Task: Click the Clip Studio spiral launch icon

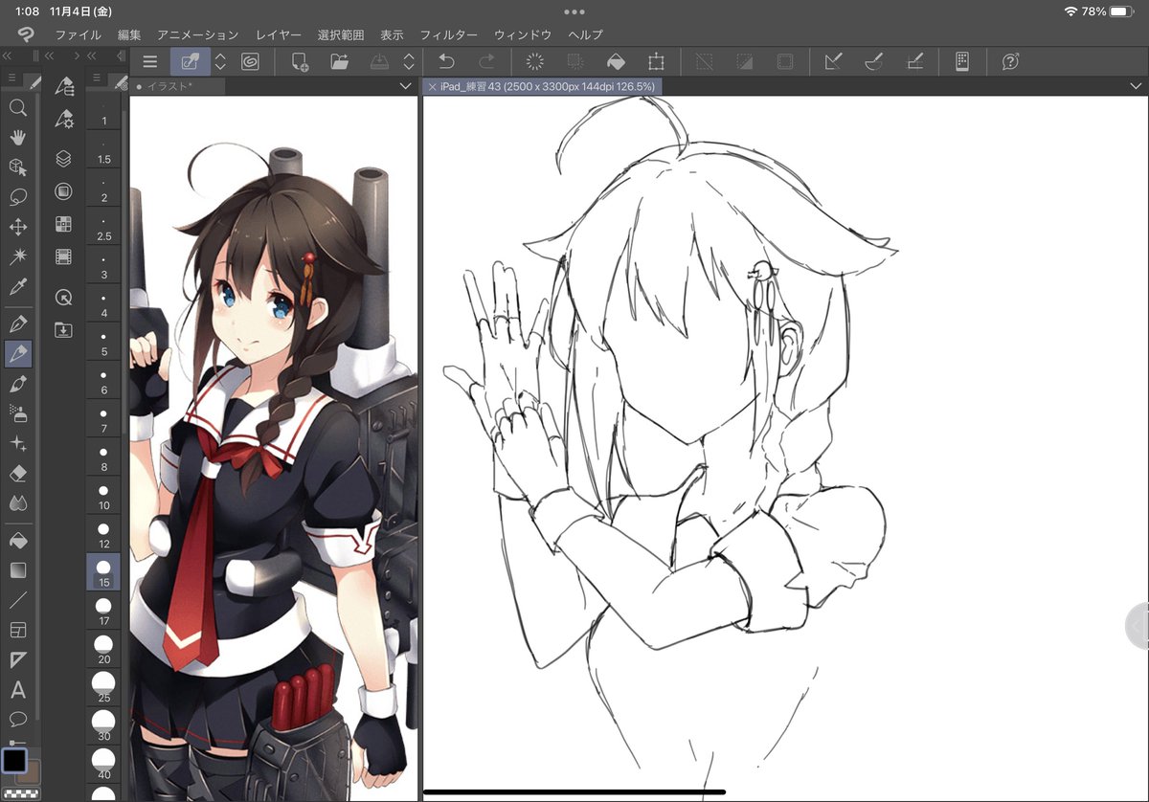Action: (250, 62)
